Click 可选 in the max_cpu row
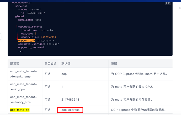 (x=47, y=87)
